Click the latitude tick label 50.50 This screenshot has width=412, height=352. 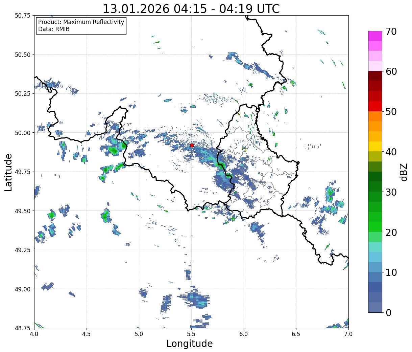click(x=23, y=54)
